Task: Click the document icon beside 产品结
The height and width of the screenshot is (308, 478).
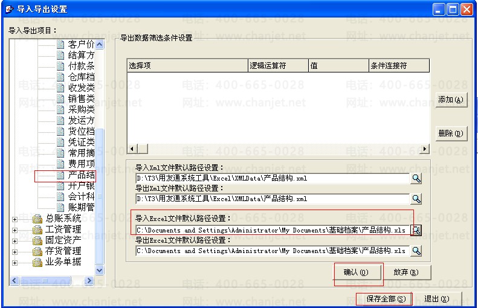Action: pos(60,175)
